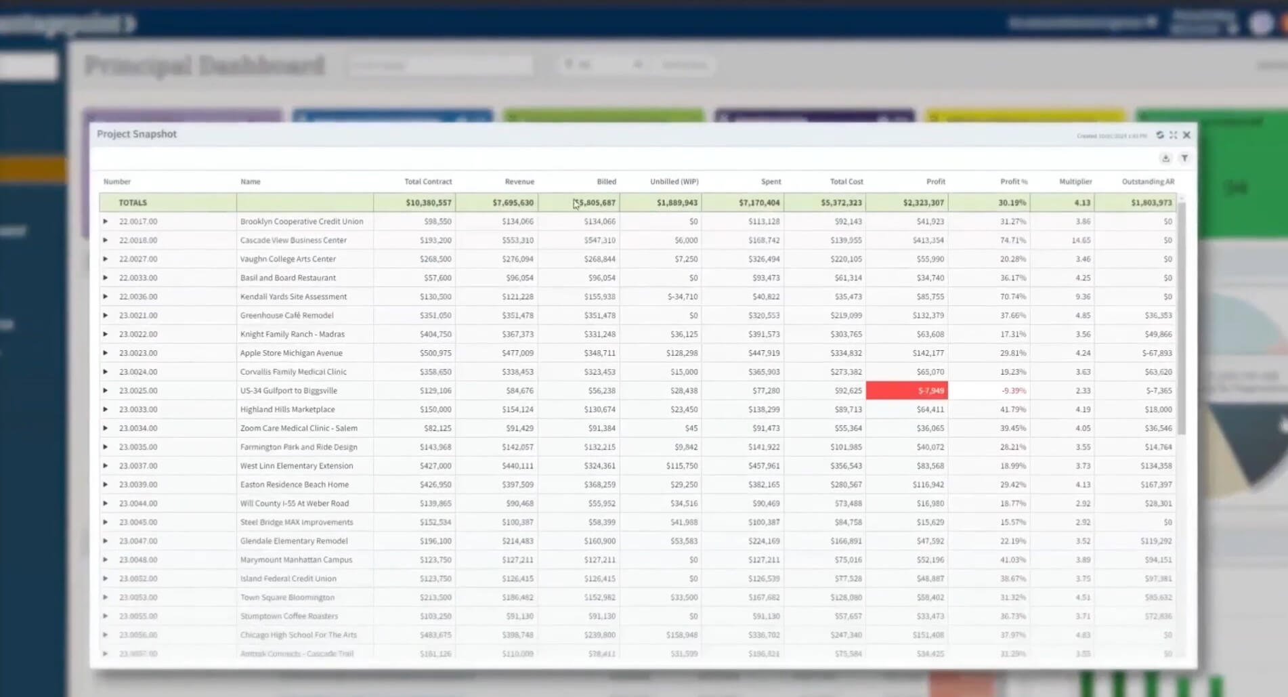Sort by Number column header

(x=117, y=182)
